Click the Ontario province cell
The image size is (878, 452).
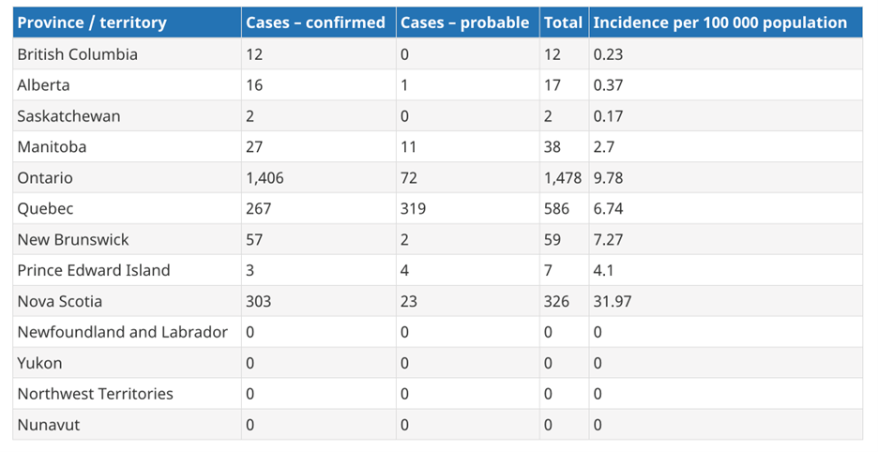[45, 178]
